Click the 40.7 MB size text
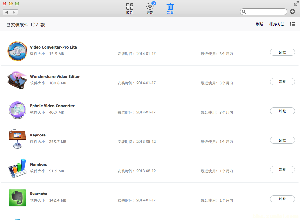Image resolution: width=300 pixels, height=220 pixels. tap(57, 113)
